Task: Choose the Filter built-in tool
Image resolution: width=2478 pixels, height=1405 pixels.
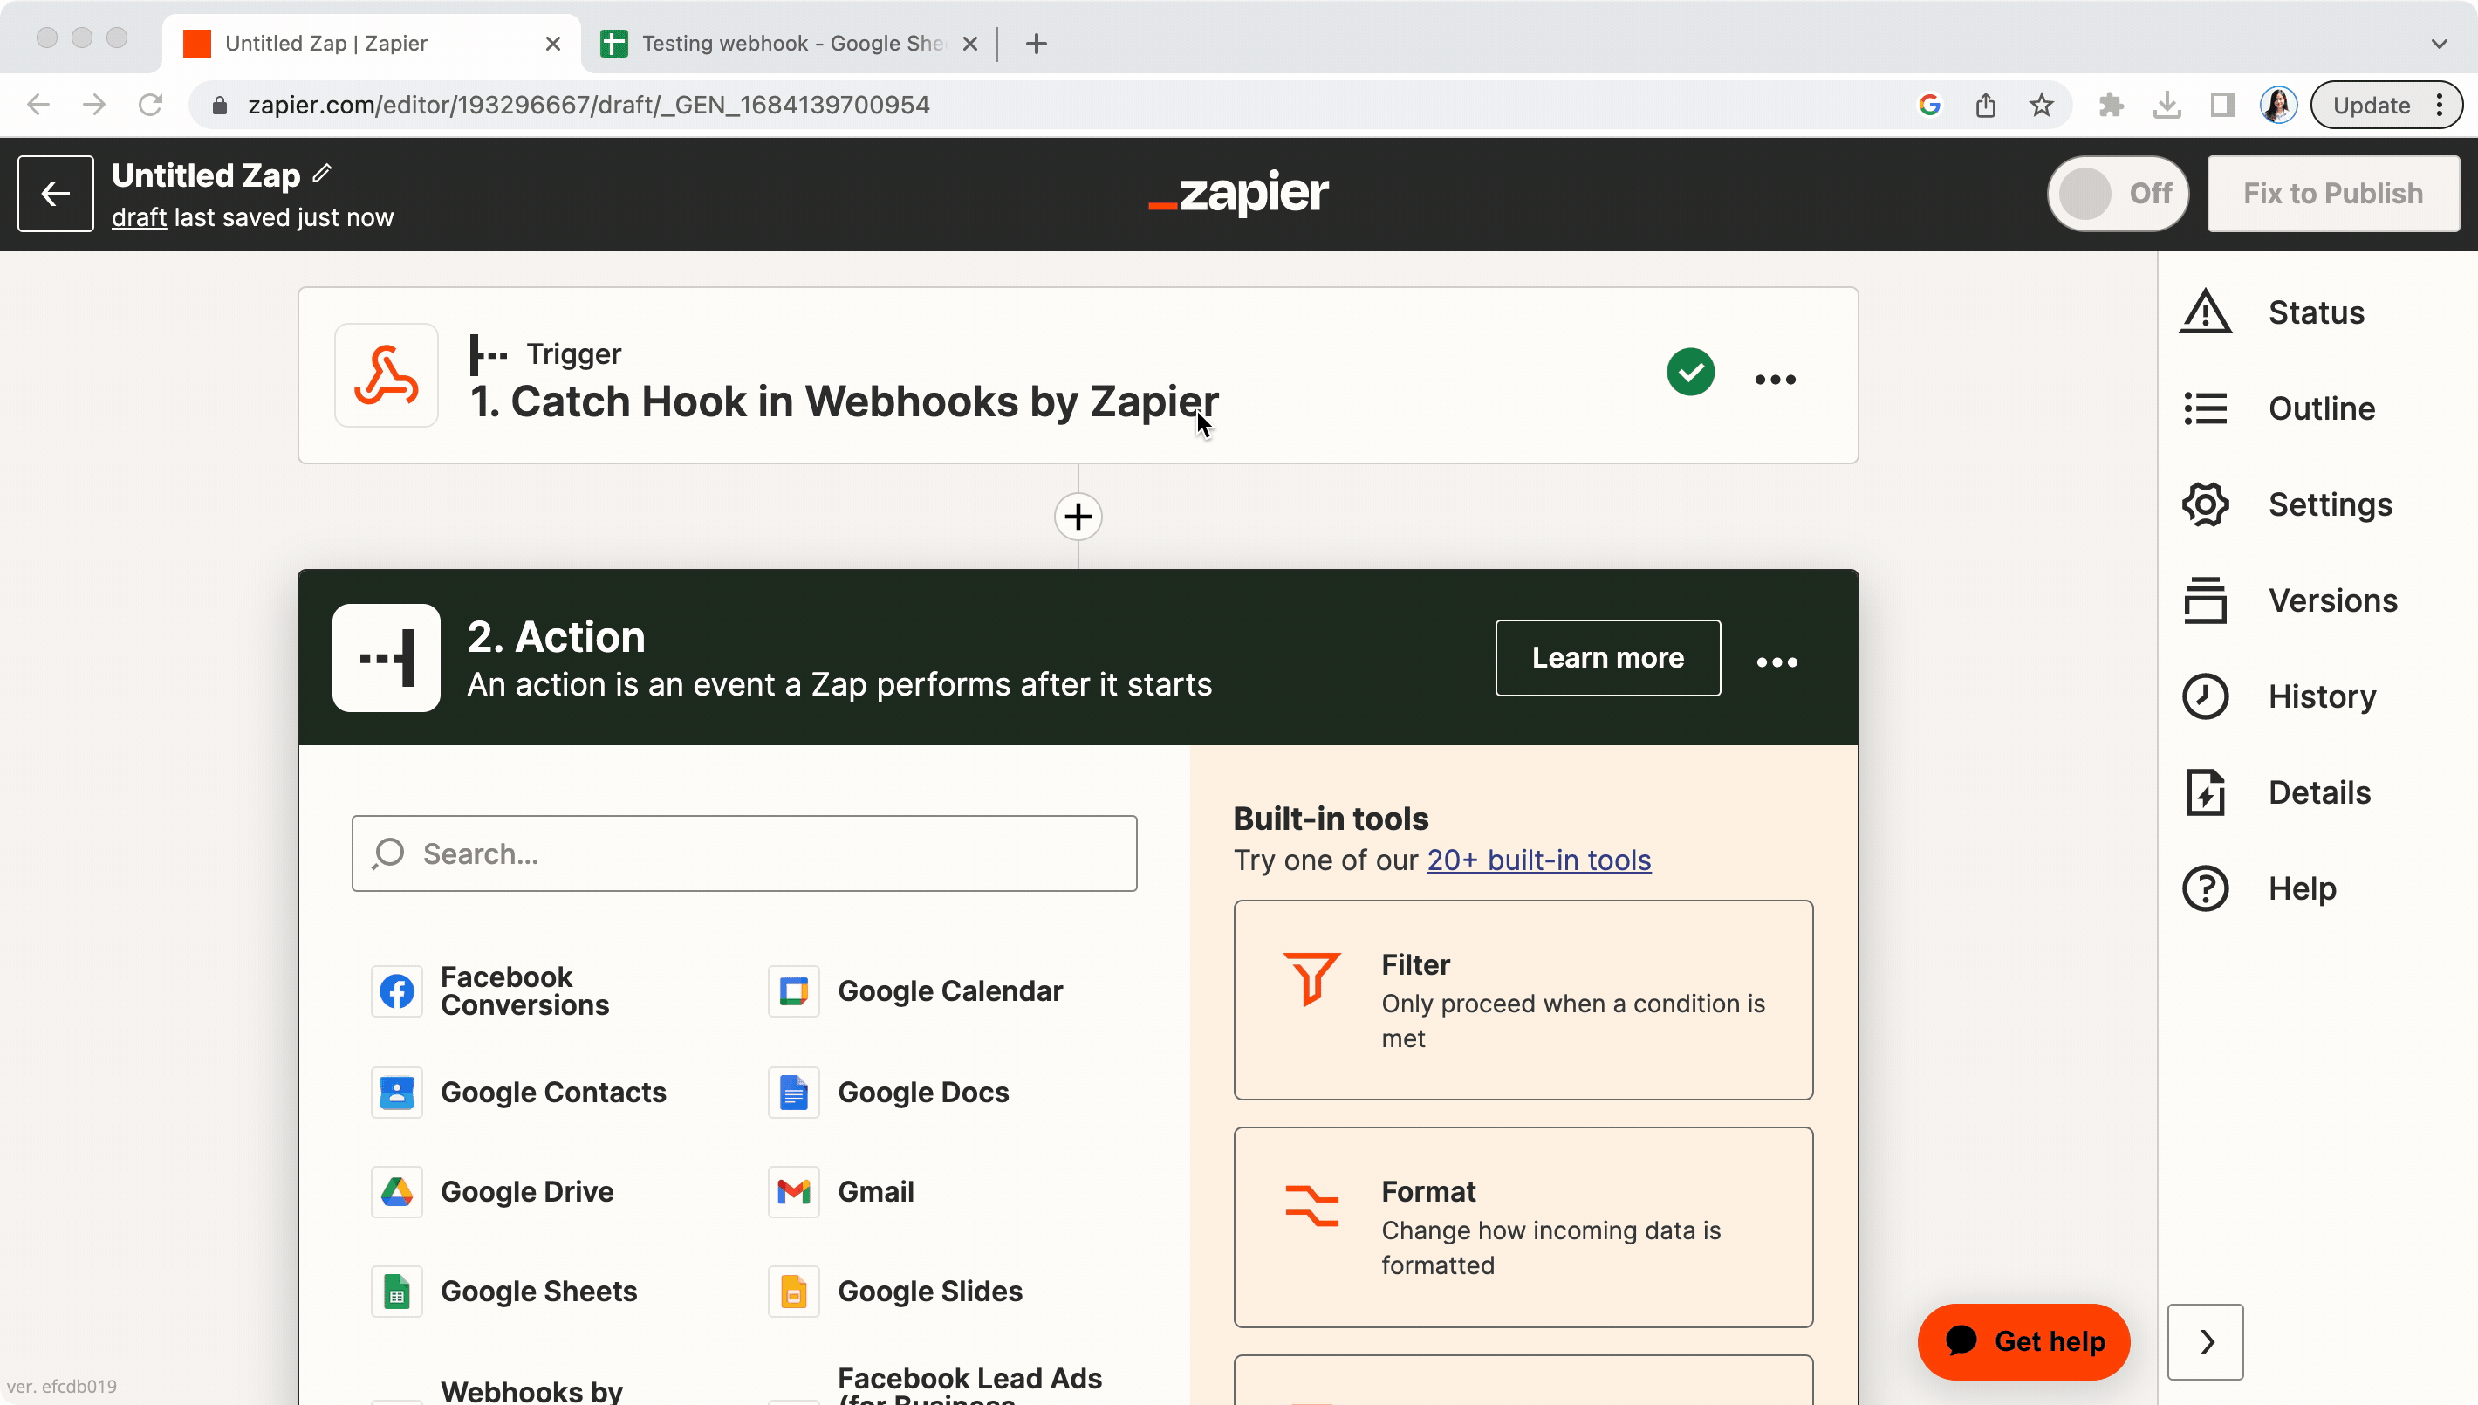Action: 1522,1000
